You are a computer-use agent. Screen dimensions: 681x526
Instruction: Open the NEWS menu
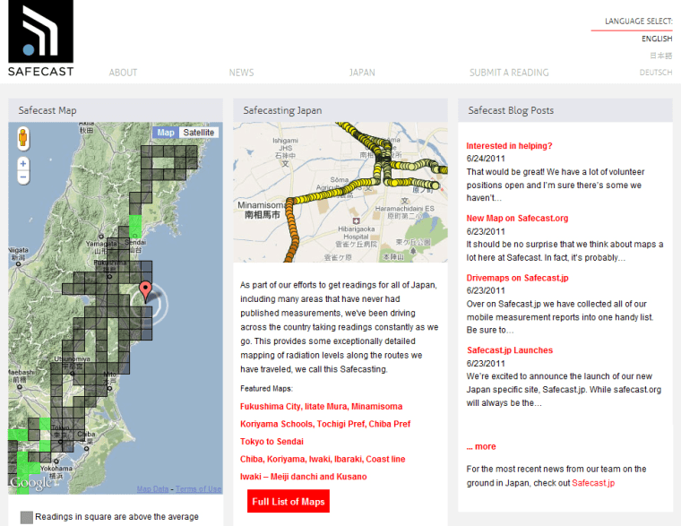coord(241,73)
